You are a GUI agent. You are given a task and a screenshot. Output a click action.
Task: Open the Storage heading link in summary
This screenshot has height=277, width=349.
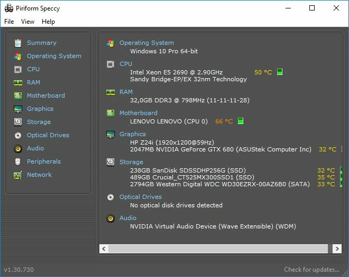coord(131,162)
